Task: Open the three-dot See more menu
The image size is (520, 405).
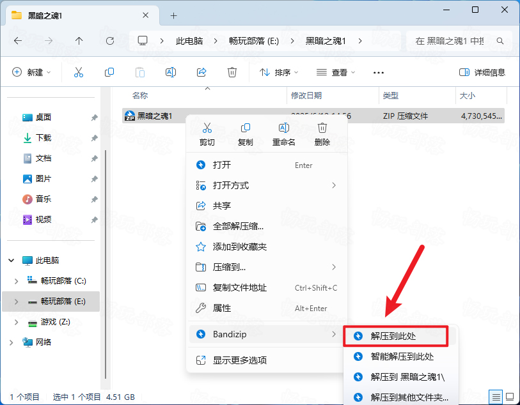Action: 379,73
